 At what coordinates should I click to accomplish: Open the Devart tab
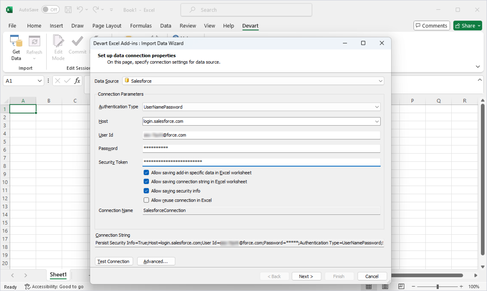[250, 26]
